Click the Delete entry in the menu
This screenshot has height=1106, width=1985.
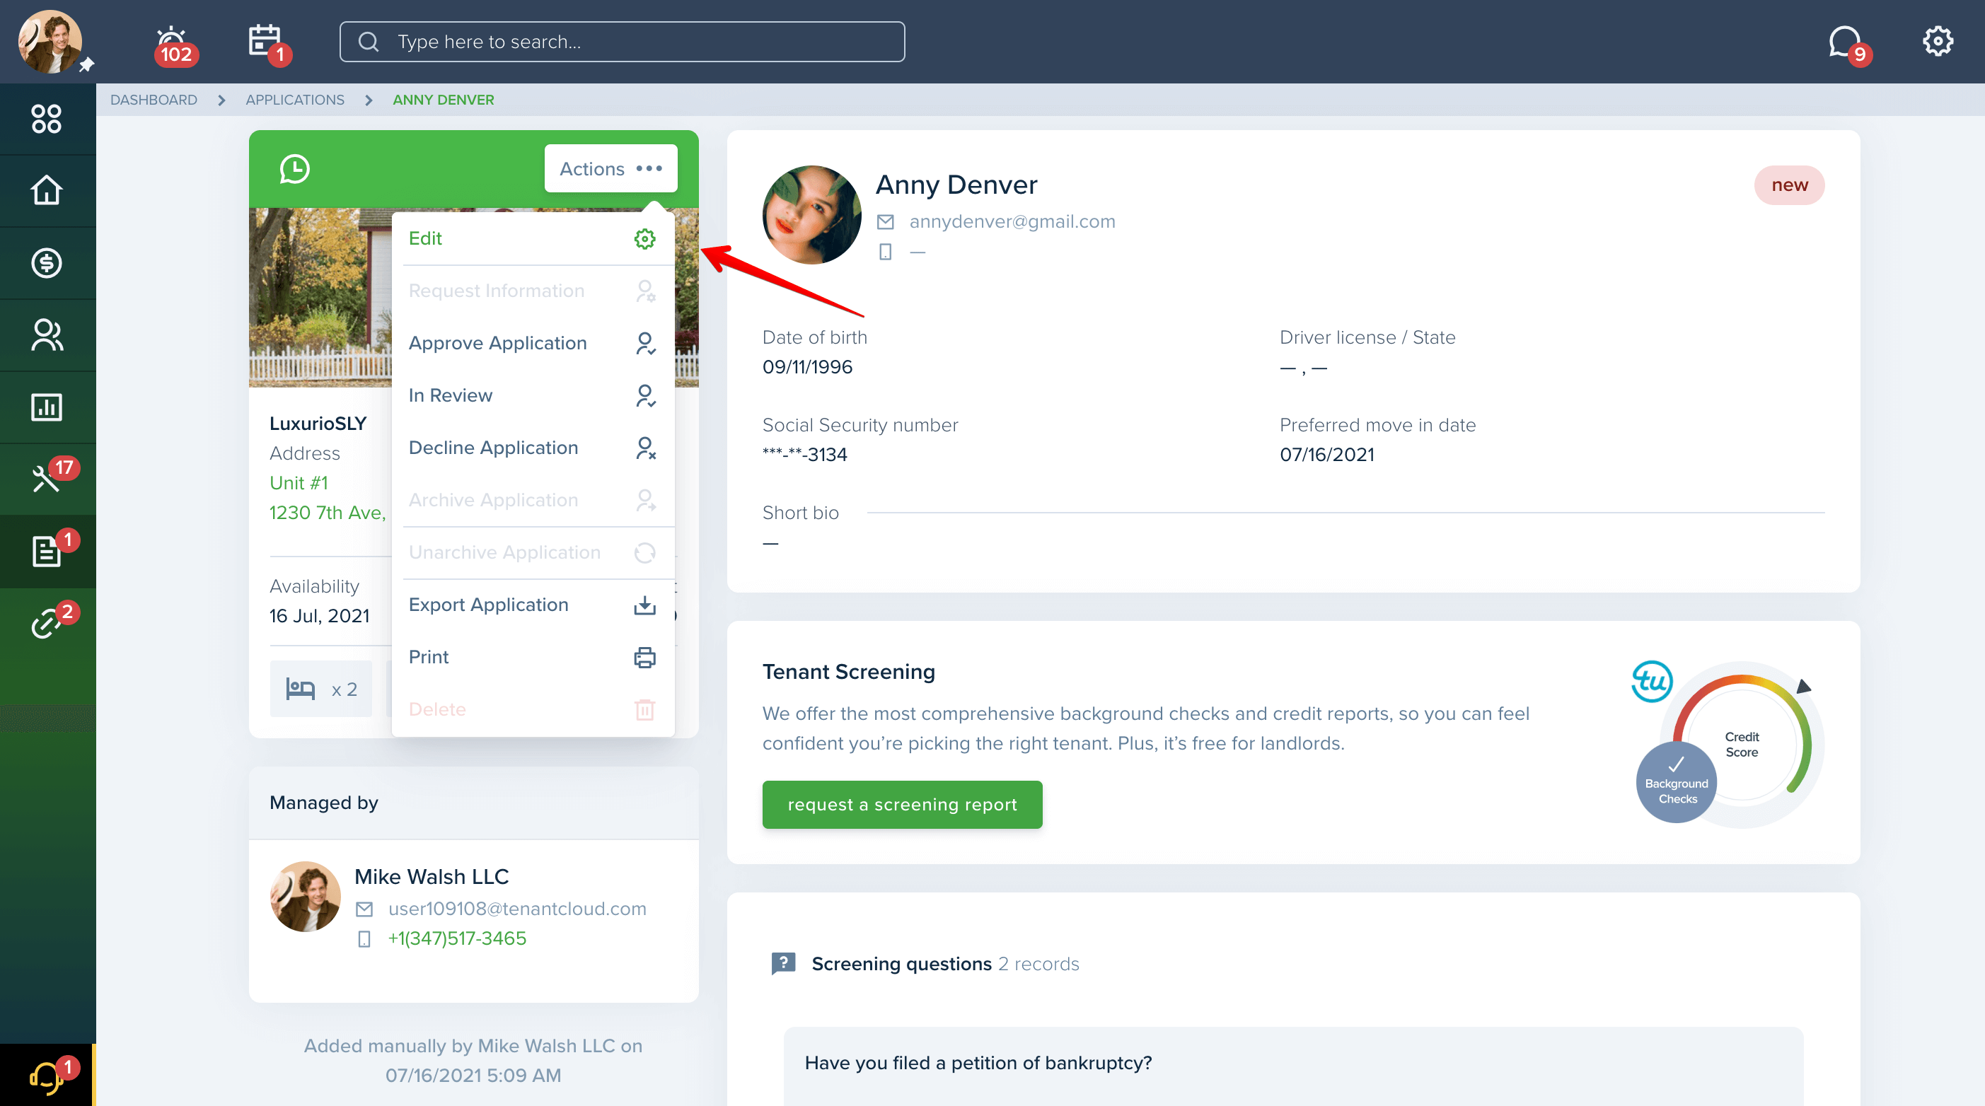pos(533,709)
